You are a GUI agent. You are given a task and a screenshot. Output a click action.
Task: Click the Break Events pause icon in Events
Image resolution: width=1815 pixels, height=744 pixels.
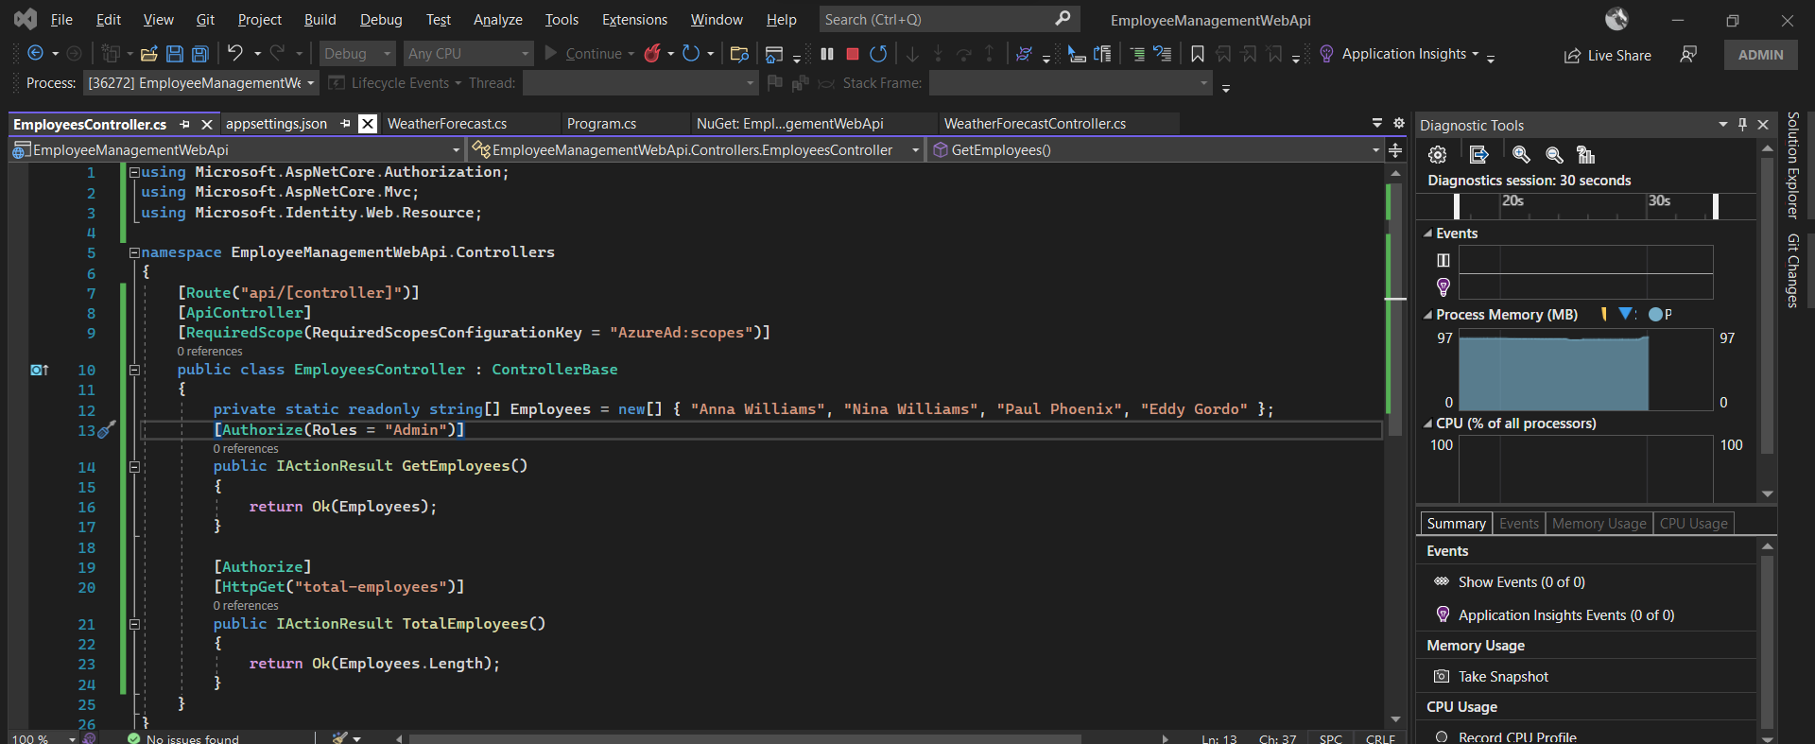pyautogui.click(x=1443, y=260)
